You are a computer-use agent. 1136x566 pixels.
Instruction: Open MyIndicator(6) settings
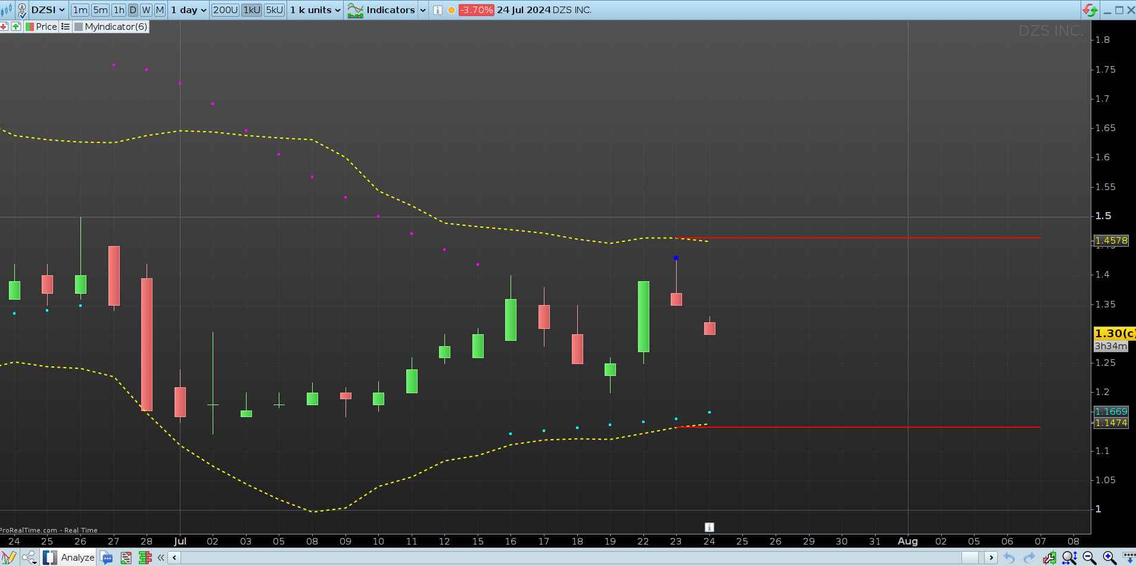(x=116, y=27)
